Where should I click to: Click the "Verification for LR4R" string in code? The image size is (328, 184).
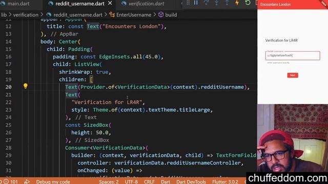(x=107, y=102)
